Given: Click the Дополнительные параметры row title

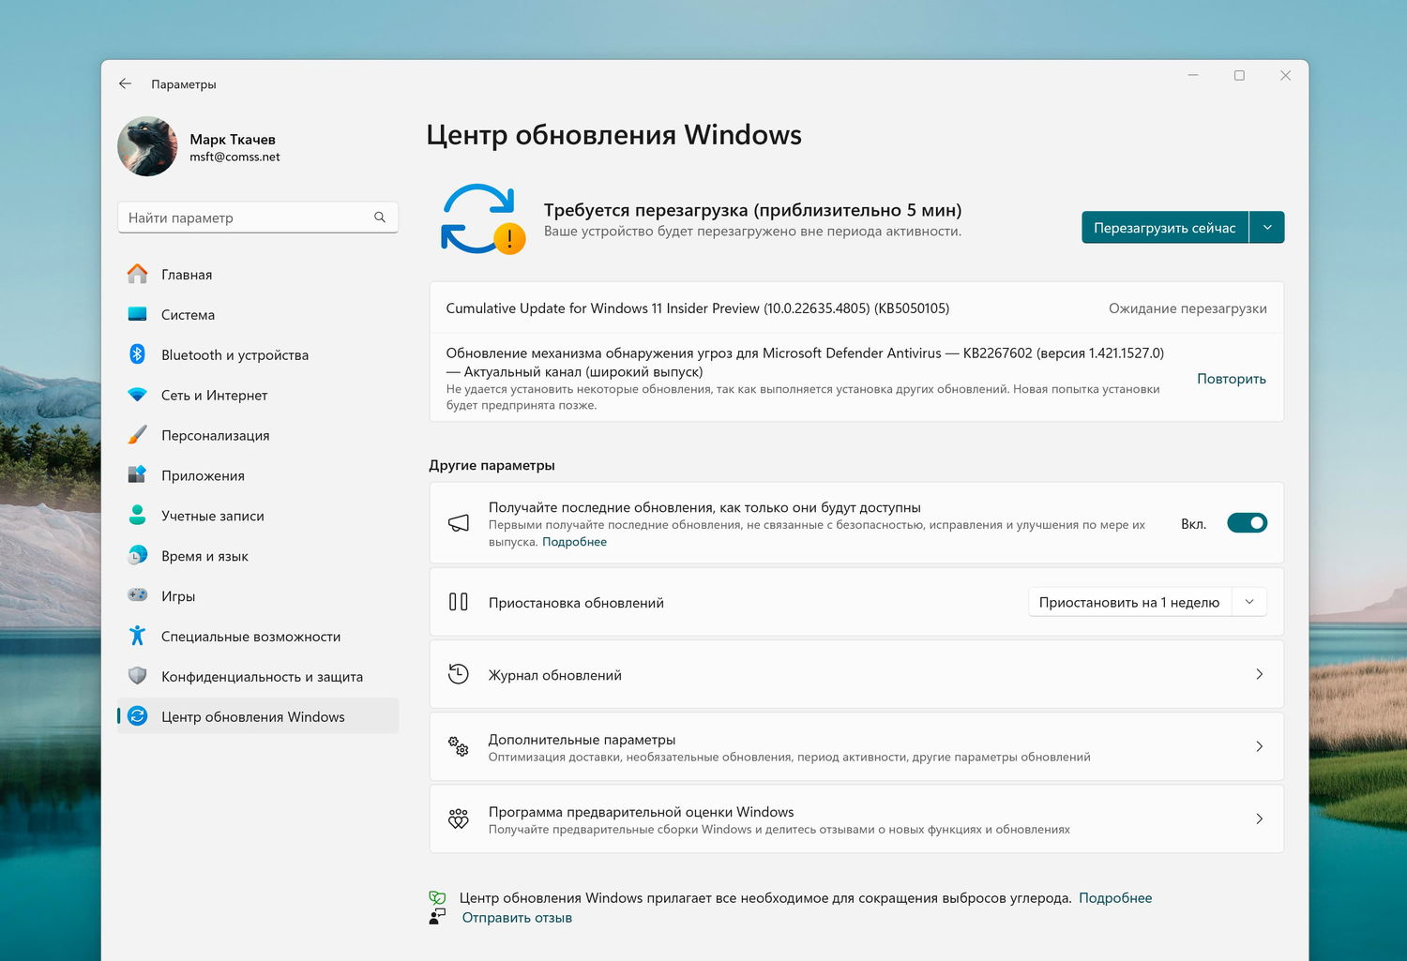Looking at the screenshot, I should pos(582,739).
